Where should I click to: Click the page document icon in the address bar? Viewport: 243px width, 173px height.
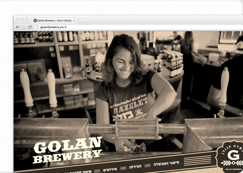(37, 27)
